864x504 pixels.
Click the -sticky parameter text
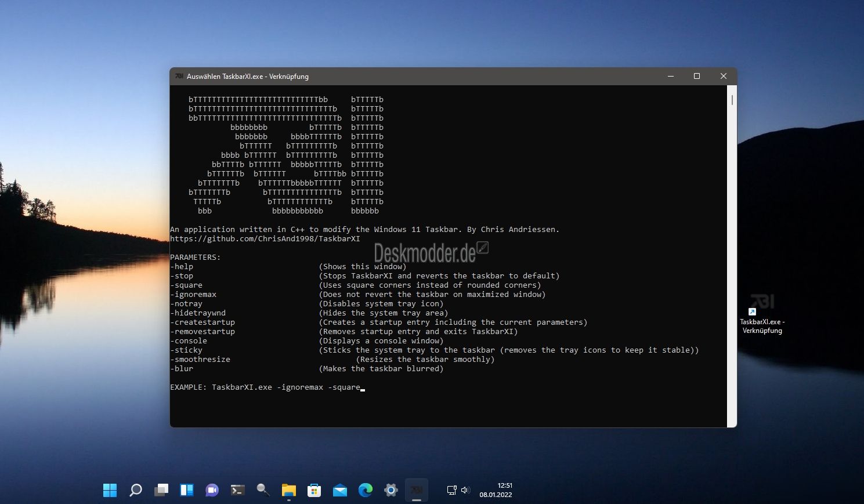tap(186, 350)
